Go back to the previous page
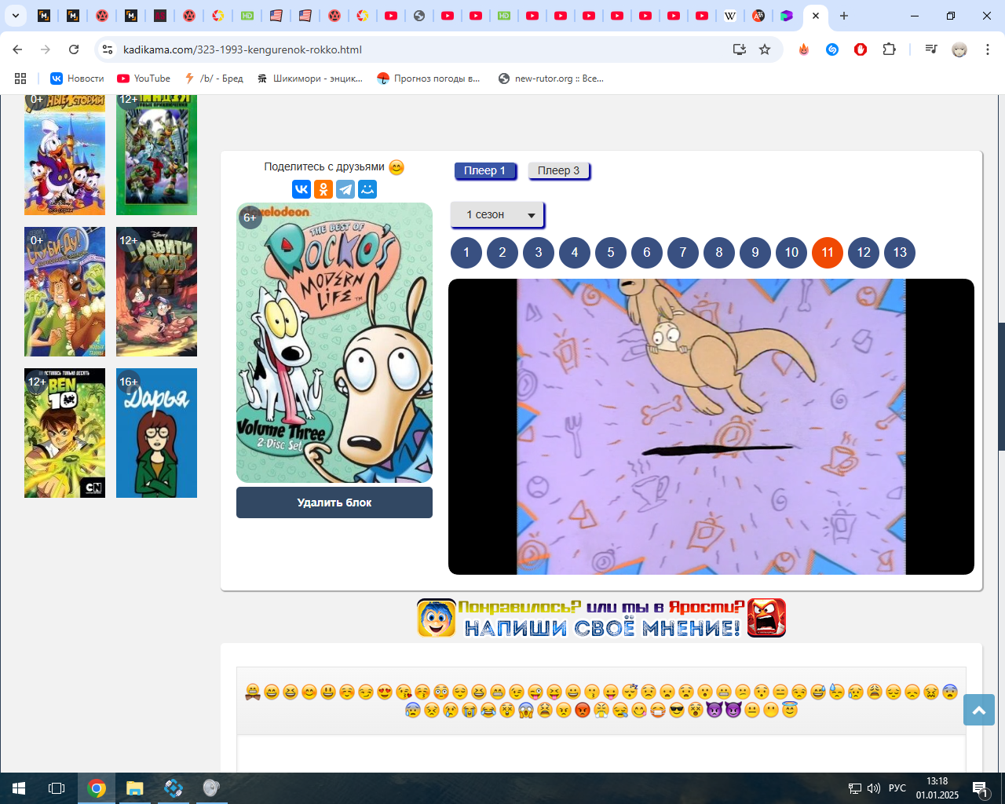 pyautogui.click(x=17, y=49)
